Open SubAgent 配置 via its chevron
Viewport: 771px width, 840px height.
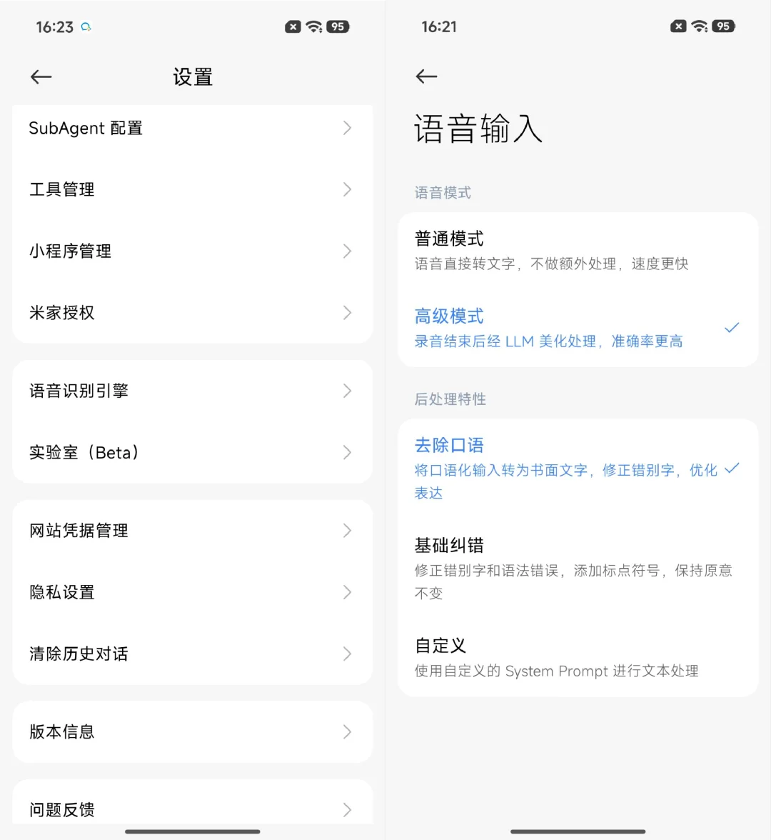click(x=348, y=128)
